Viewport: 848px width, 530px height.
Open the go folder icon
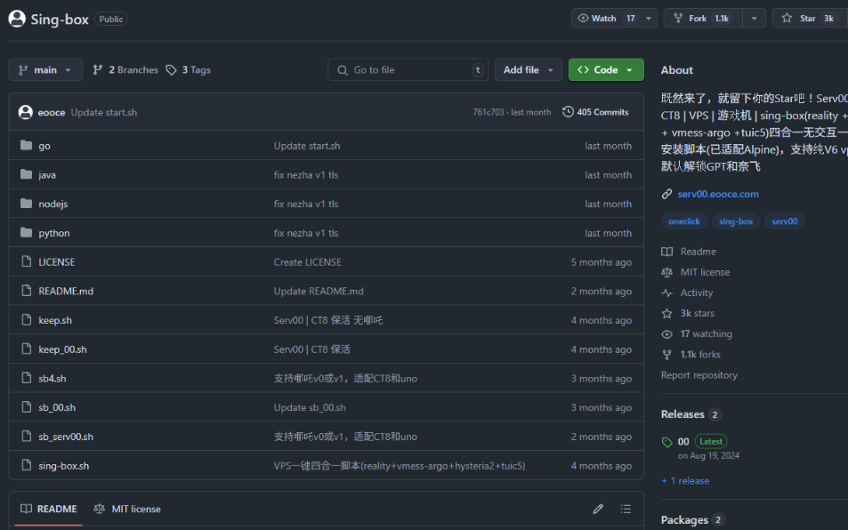click(26, 145)
